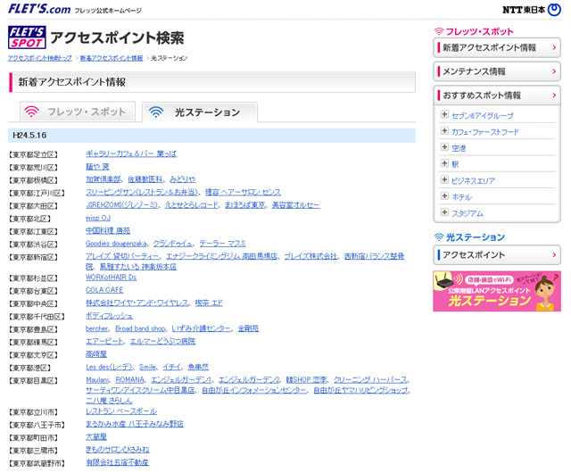Open 理容 ヘアーサロン センス link
The height and width of the screenshot is (473, 571).
coord(243,192)
